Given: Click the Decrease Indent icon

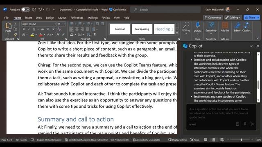Looking at the screenshot, I should click(x=97, y=24).
